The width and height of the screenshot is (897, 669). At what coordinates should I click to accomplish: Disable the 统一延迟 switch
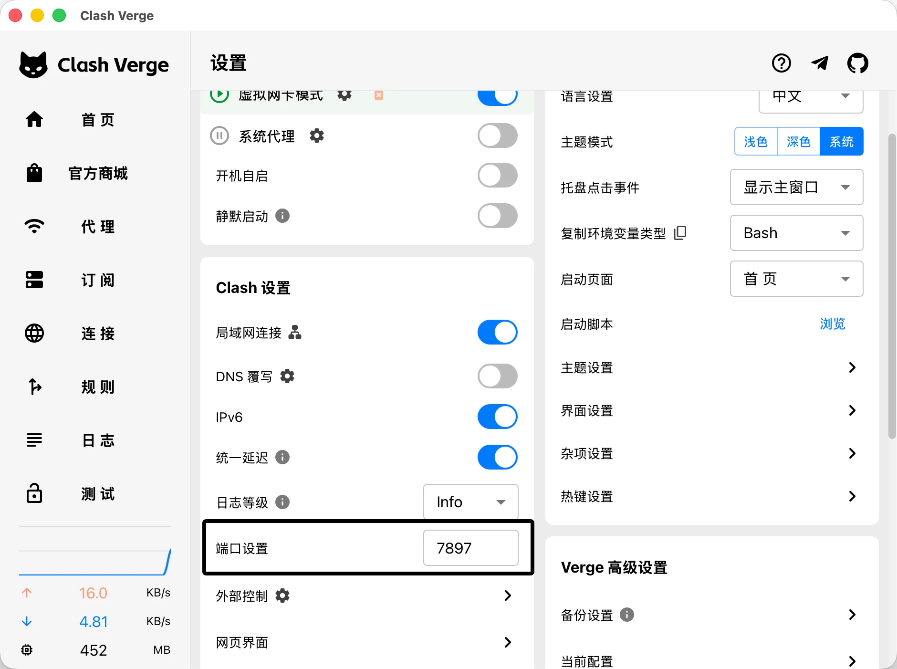pos(498,458)
